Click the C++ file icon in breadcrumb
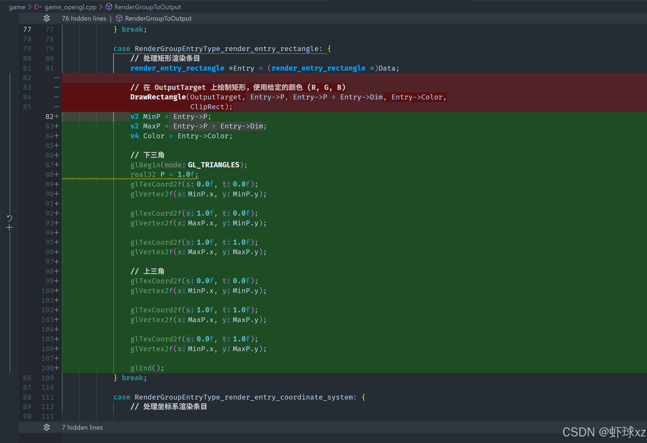Viewport: 647px width, 443px height. pyautogui.click(x=38, y=7)
